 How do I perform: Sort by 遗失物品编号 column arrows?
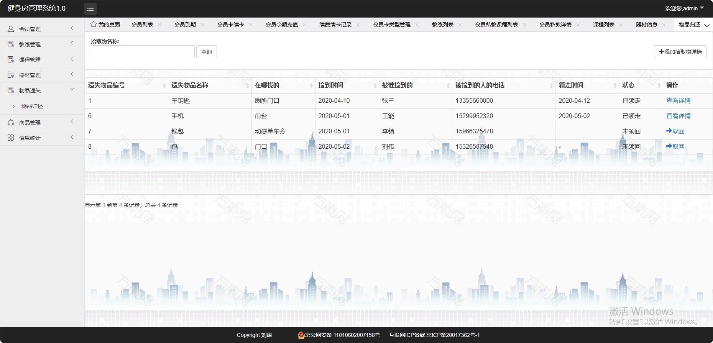click(x=164, y=85)
